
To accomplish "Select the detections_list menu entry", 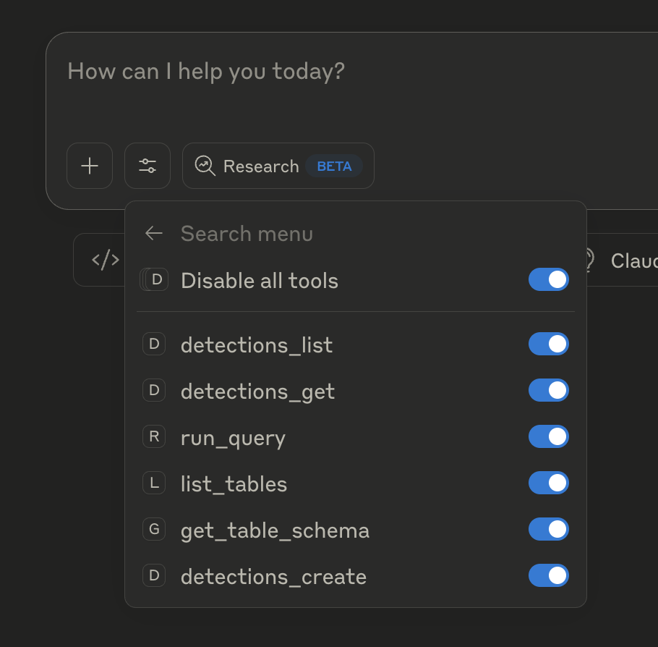I will pyautogui.click(x=257, y=345).
